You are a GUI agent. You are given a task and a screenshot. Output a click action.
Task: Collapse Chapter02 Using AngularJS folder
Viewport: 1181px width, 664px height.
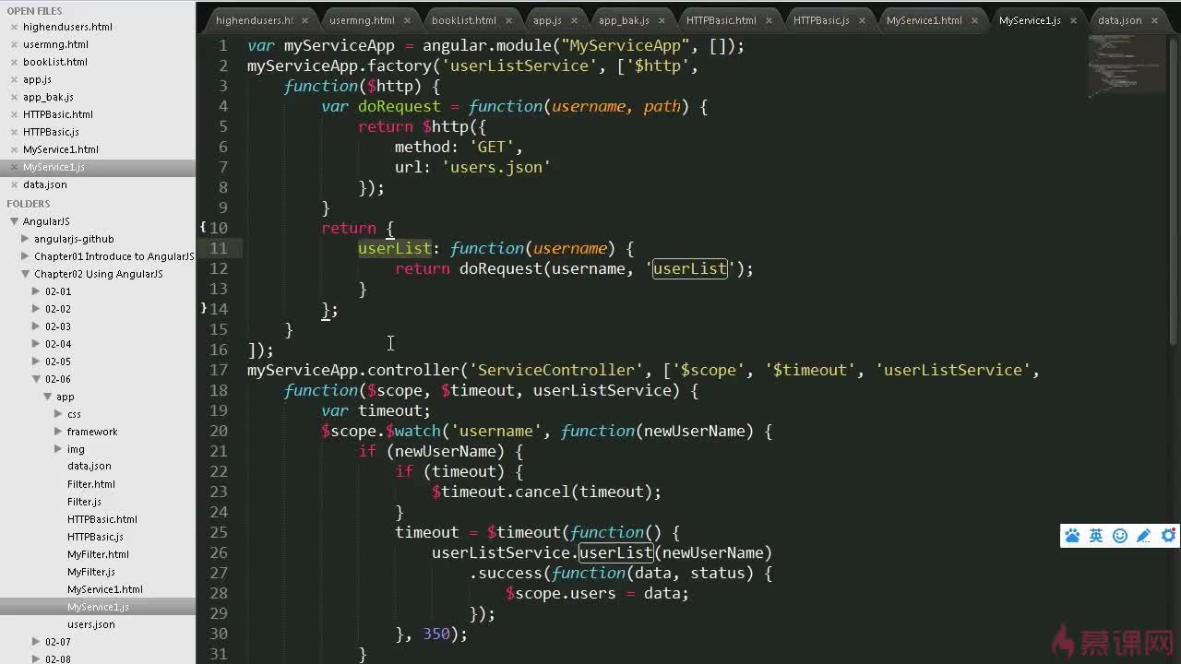click(x=26, y=274)
